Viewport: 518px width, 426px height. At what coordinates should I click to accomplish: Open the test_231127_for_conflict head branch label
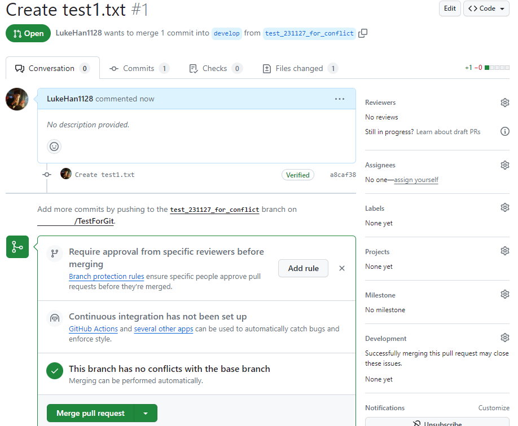(309, 33)
